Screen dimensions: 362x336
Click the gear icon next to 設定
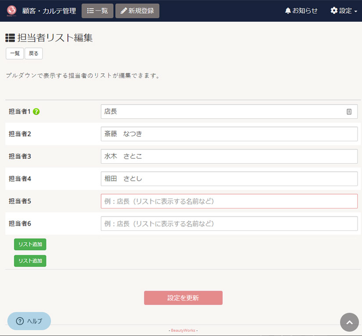click(x=334, y=11)
